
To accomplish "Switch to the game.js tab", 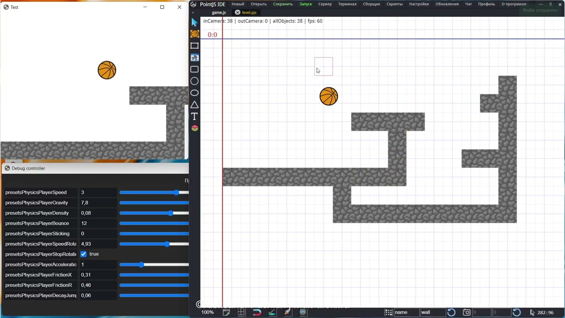I will [219, 12].
